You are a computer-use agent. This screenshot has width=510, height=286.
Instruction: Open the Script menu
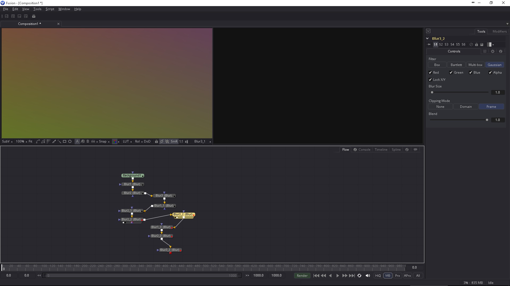tap(50, 9)
